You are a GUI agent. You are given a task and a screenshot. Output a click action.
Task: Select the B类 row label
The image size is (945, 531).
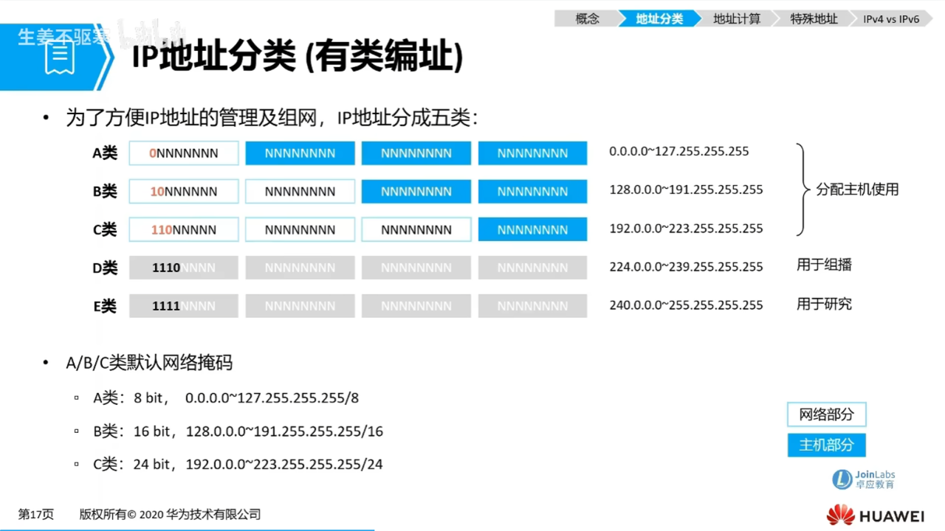point(105,191)
